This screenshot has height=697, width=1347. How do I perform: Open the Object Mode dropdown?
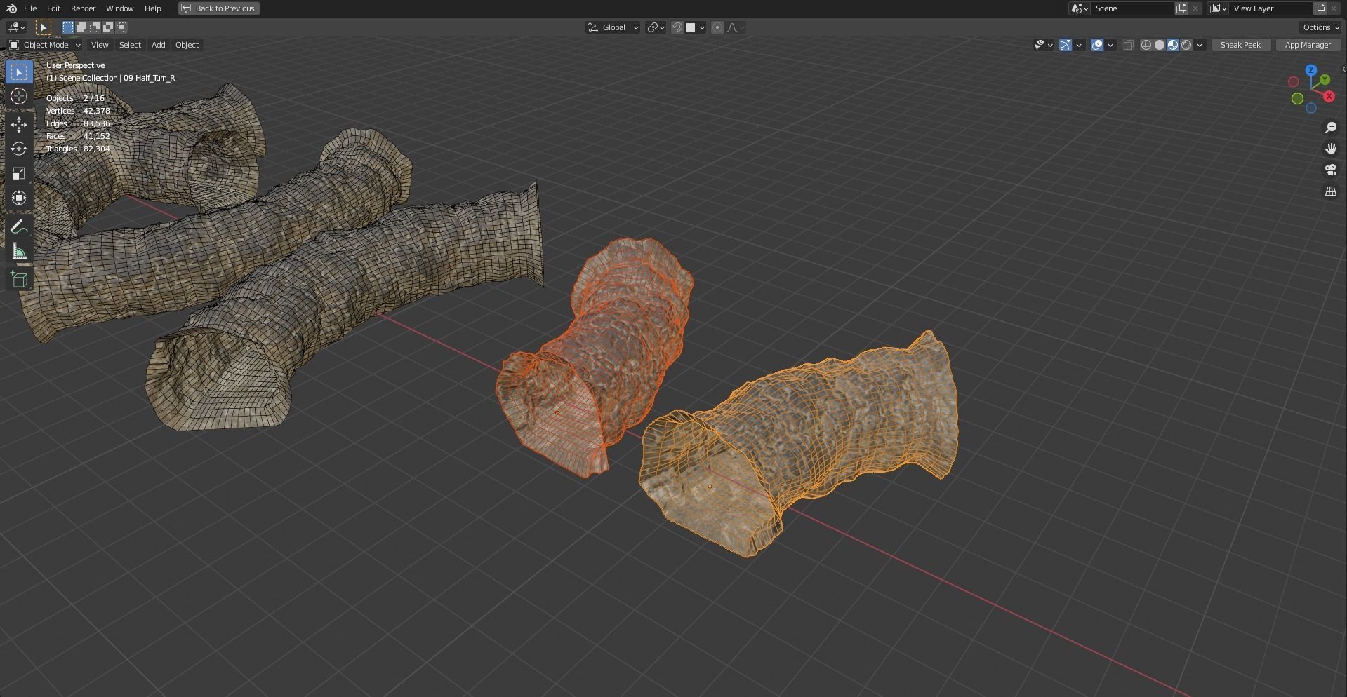coord(45,45)
